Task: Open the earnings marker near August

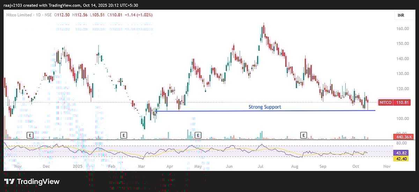Action: (x=304, y=135)
